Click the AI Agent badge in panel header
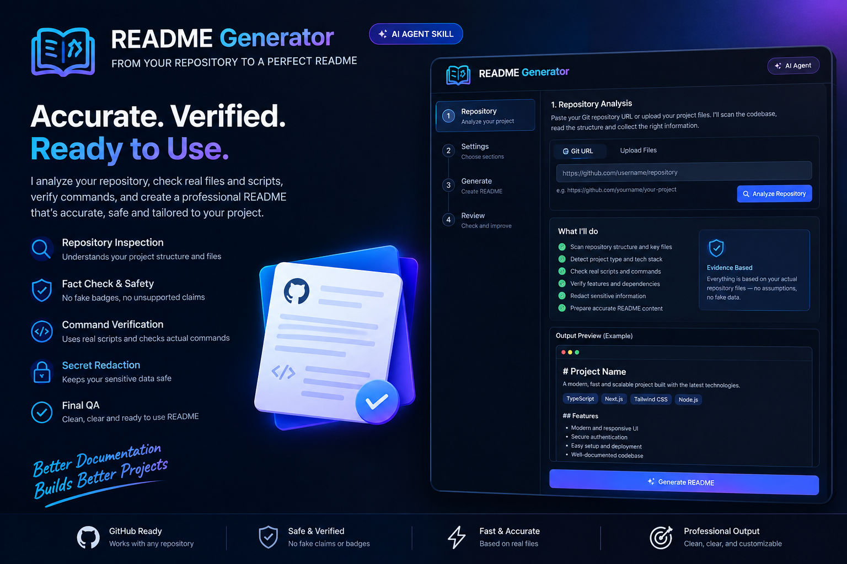The image size is (847, 564). [x=793, y=66]
